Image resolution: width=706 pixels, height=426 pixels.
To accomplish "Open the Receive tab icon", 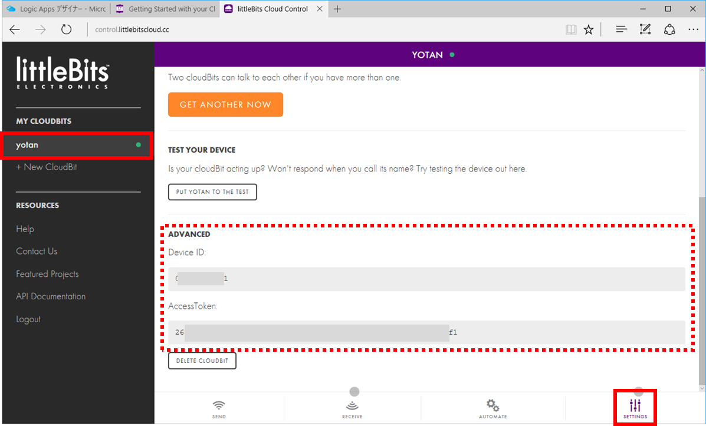I will click(352, 406).
